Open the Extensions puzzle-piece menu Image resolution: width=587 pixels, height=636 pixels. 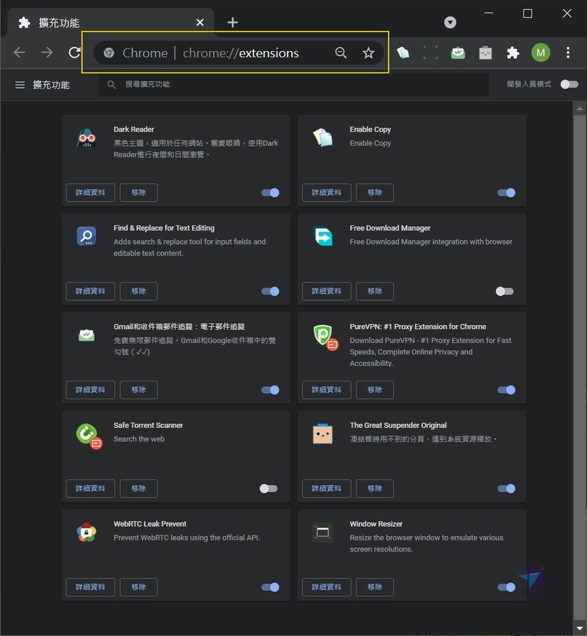[x=513, y=53]
